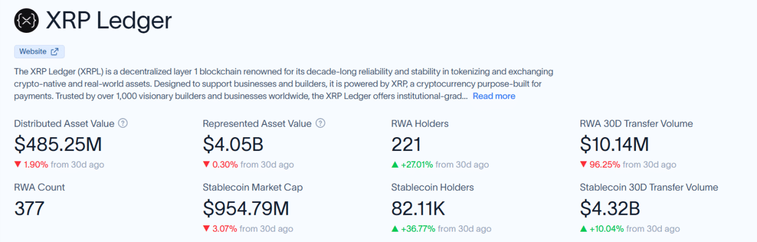
Task: Click the RWA 30D Transfer Volume label
Action: (637, 123)
